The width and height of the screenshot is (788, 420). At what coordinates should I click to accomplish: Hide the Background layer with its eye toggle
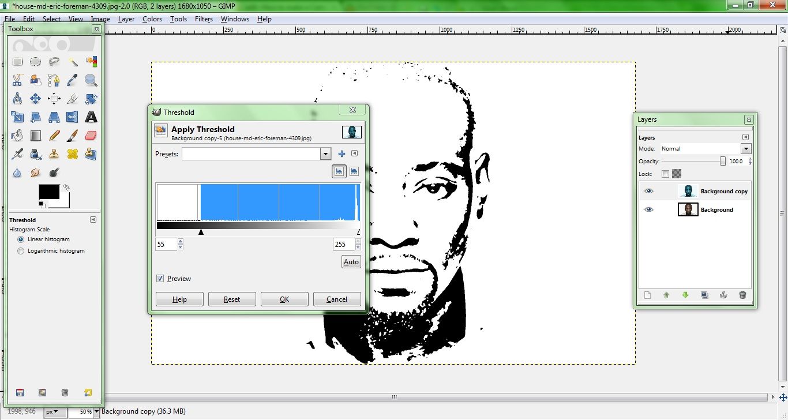click(648, 209)
